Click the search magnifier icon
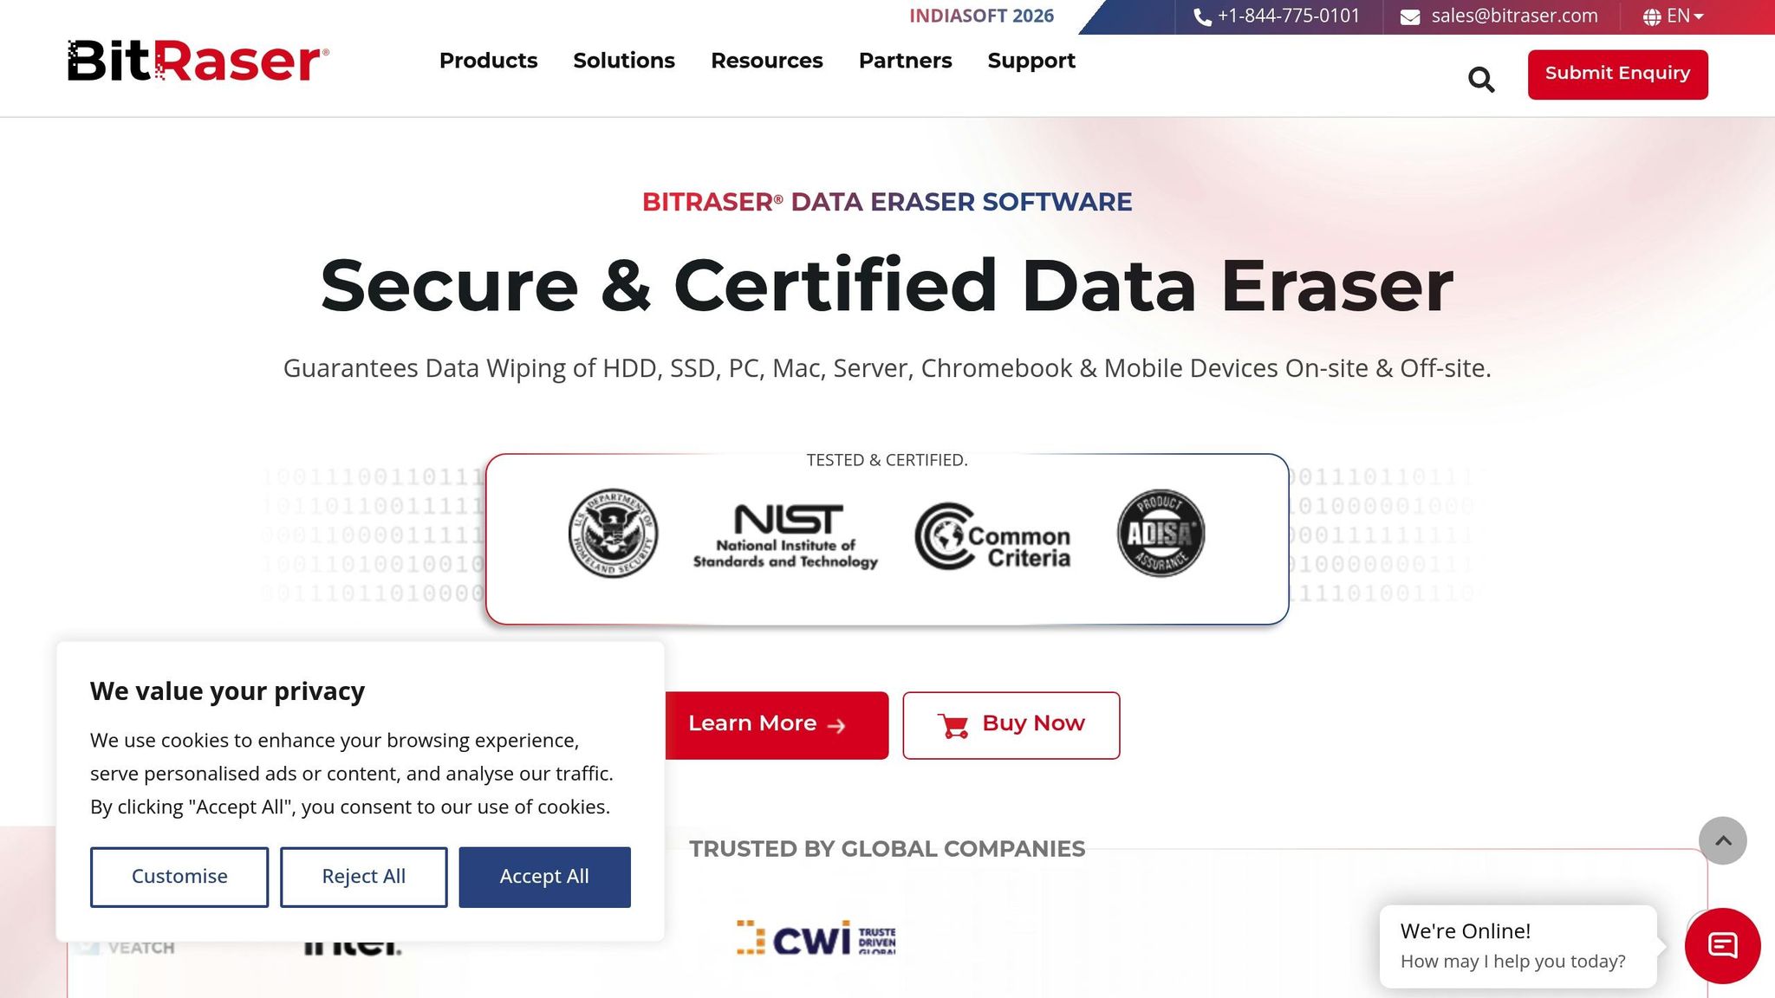Viewport: 1775px width, 998px height. [x=1481, y=80]
